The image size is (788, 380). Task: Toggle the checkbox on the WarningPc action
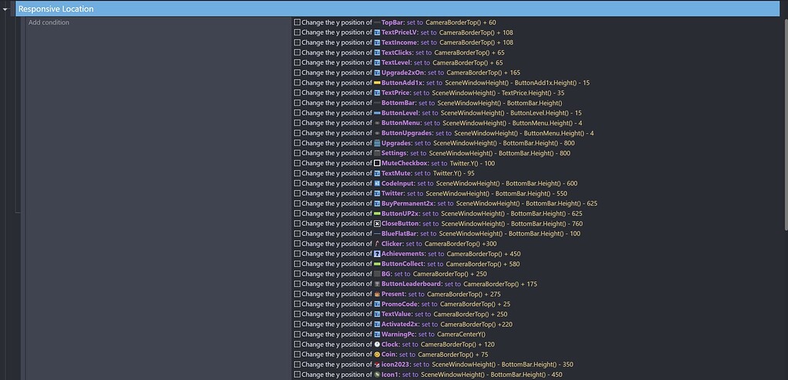click(297, 335)
